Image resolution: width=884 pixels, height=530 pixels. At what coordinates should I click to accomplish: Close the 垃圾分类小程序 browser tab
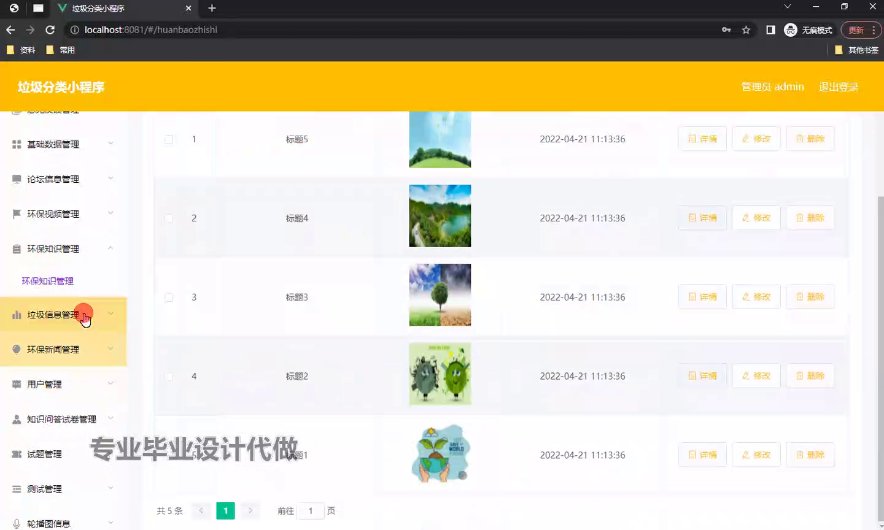[188, 8]
